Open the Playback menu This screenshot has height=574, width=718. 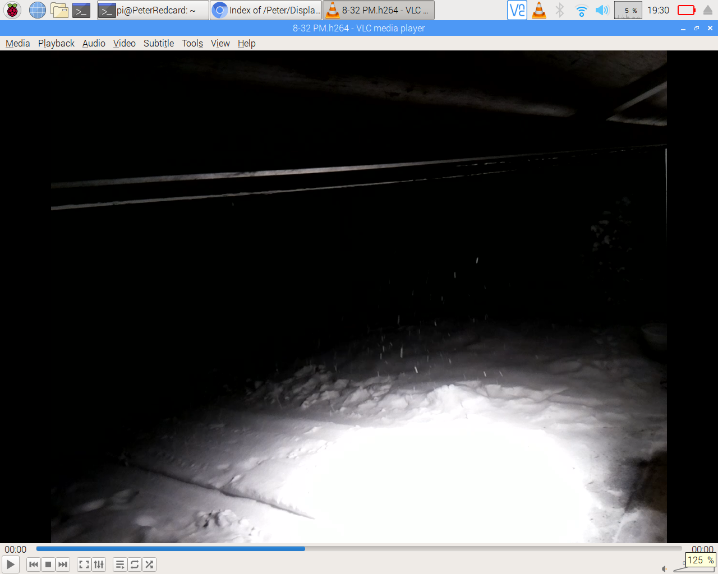[x=56, y=43]
